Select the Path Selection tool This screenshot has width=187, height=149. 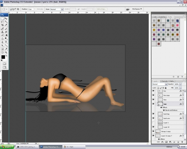coord(2,45)
